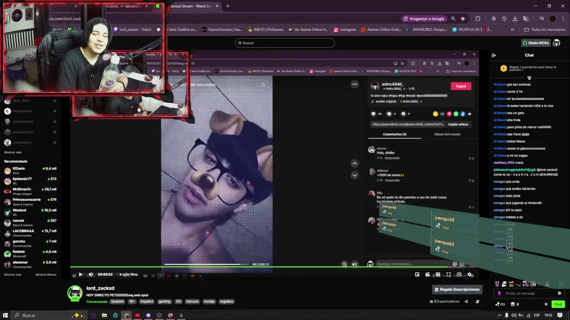Select the 'gaming' stream tag
Image resolution: width=570 pixels, height=320 pixels.
(x=164, y=301)
